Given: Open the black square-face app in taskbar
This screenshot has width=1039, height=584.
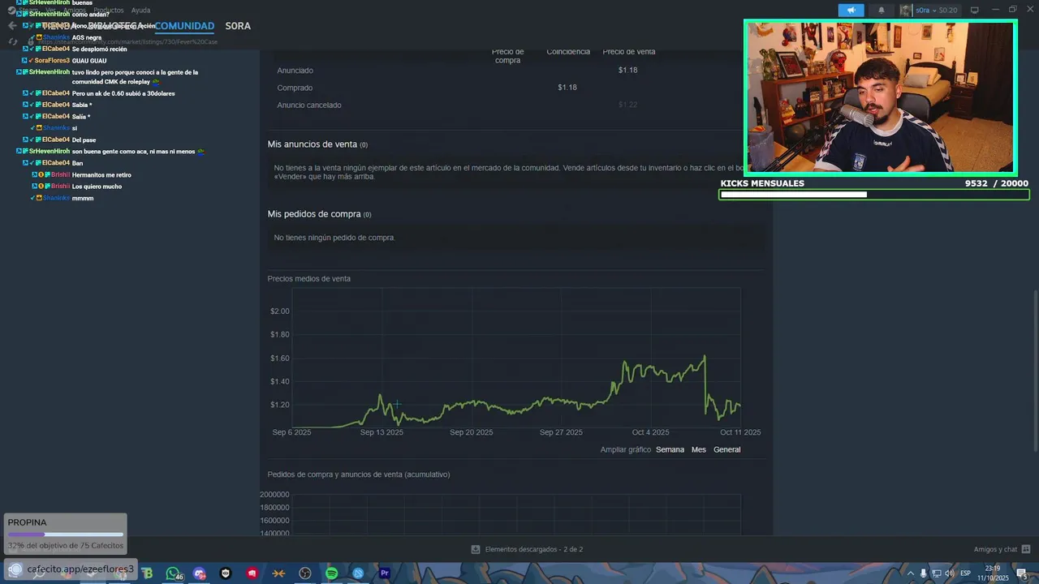Looking at the screenshot, I should (x=226, y=573).
